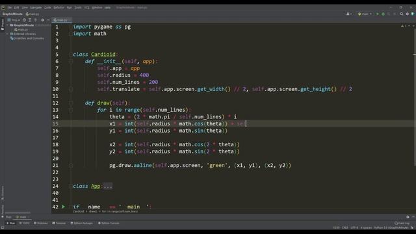
Task: Select Scratches and Consoles in project tree
Action: pyautogui.click(x=27, y=38)
